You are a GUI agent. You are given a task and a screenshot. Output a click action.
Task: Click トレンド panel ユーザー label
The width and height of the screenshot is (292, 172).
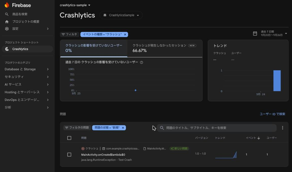click(236, 53)
